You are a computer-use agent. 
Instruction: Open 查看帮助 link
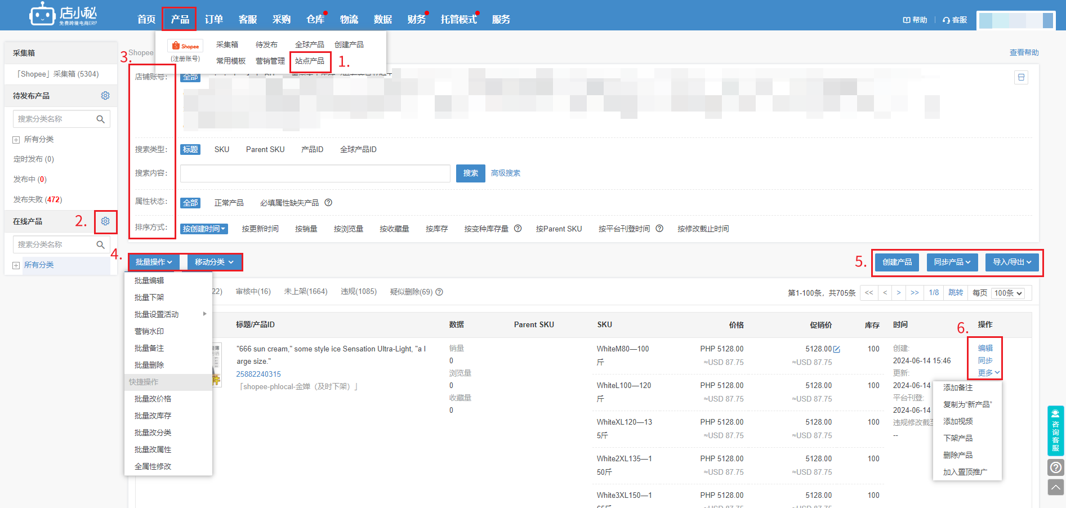point(1024,52)
